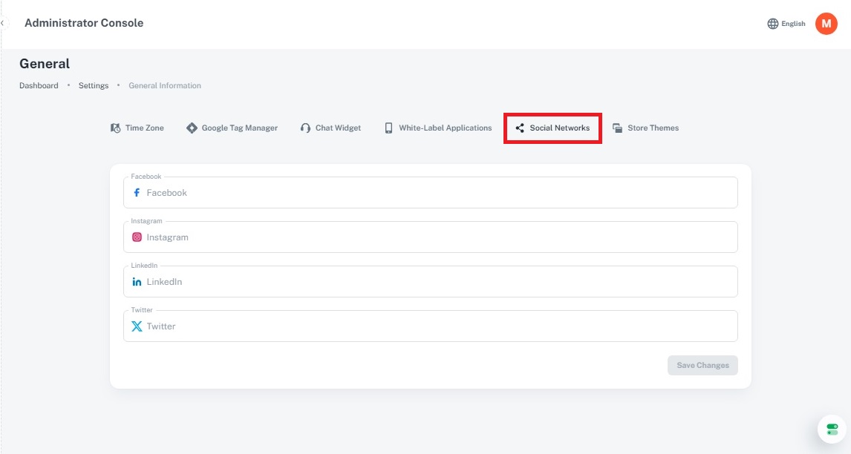851x454 pixels.
Task: Click the Store Themes icon
Action: tap(617, 128)
